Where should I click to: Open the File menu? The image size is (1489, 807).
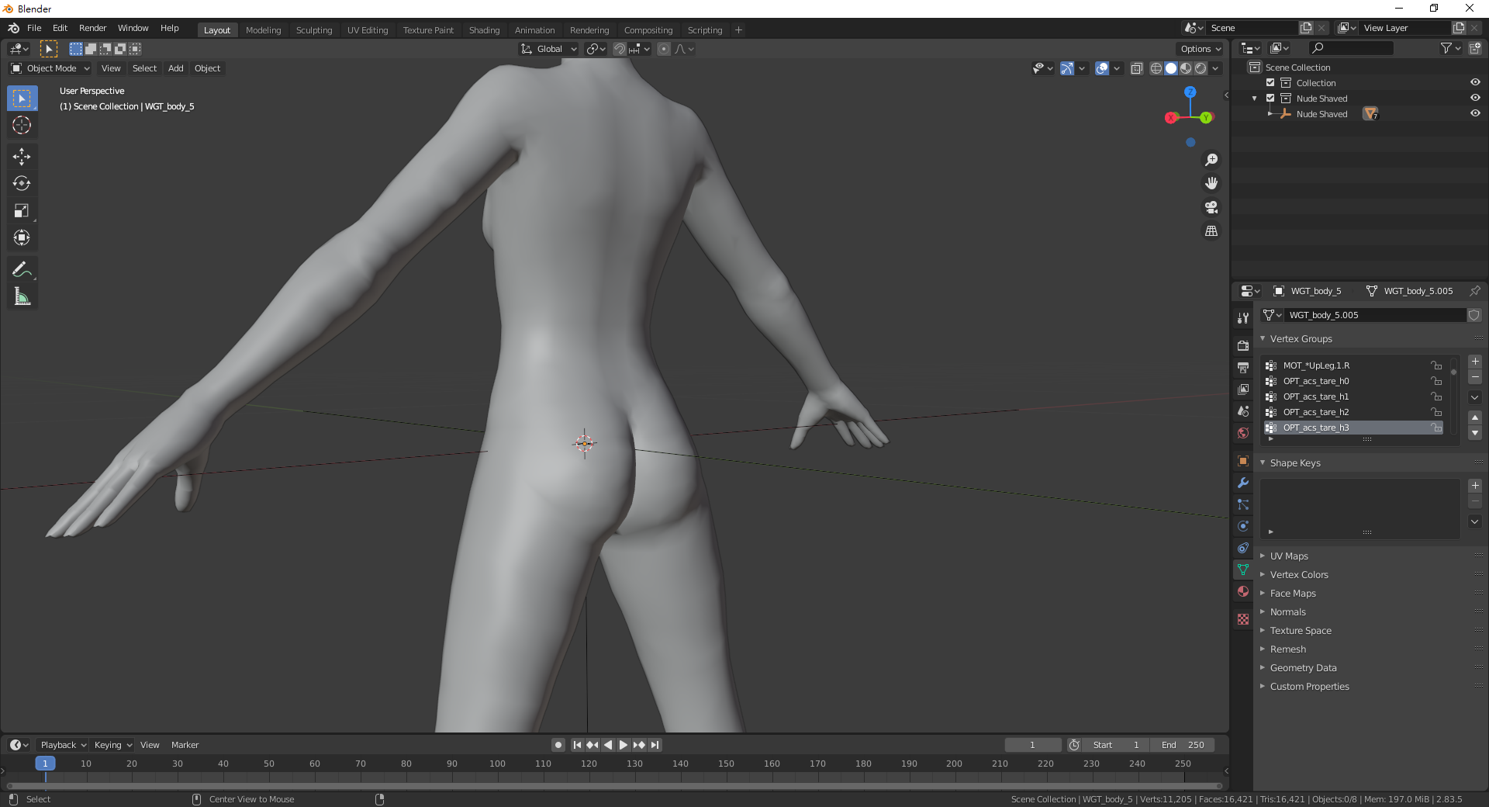coord(34,28)
